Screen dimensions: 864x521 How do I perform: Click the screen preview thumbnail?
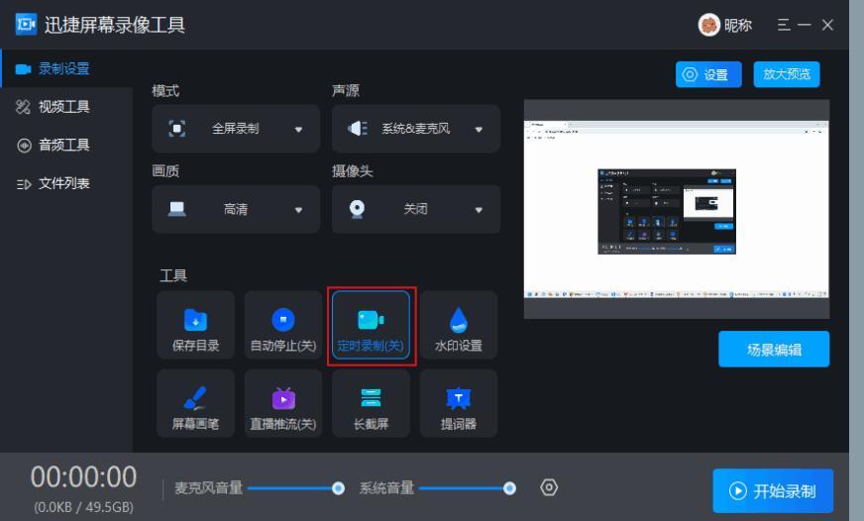[x=676, y=208]
